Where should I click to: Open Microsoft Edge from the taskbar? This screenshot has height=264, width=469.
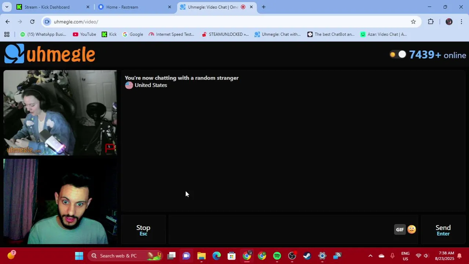pos(217,256)
